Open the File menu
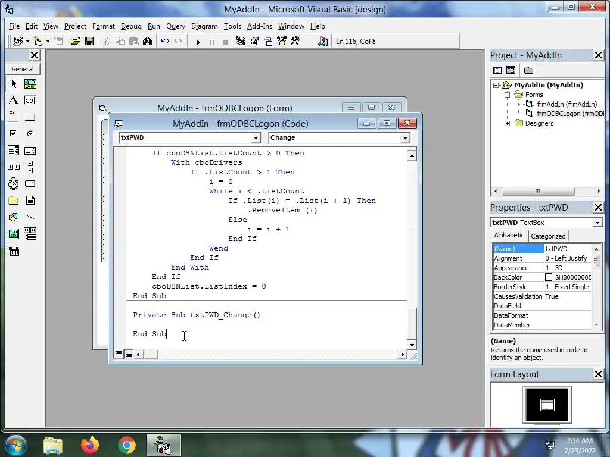The height and width of the screenshot is (457, 610). pos(14,26)
